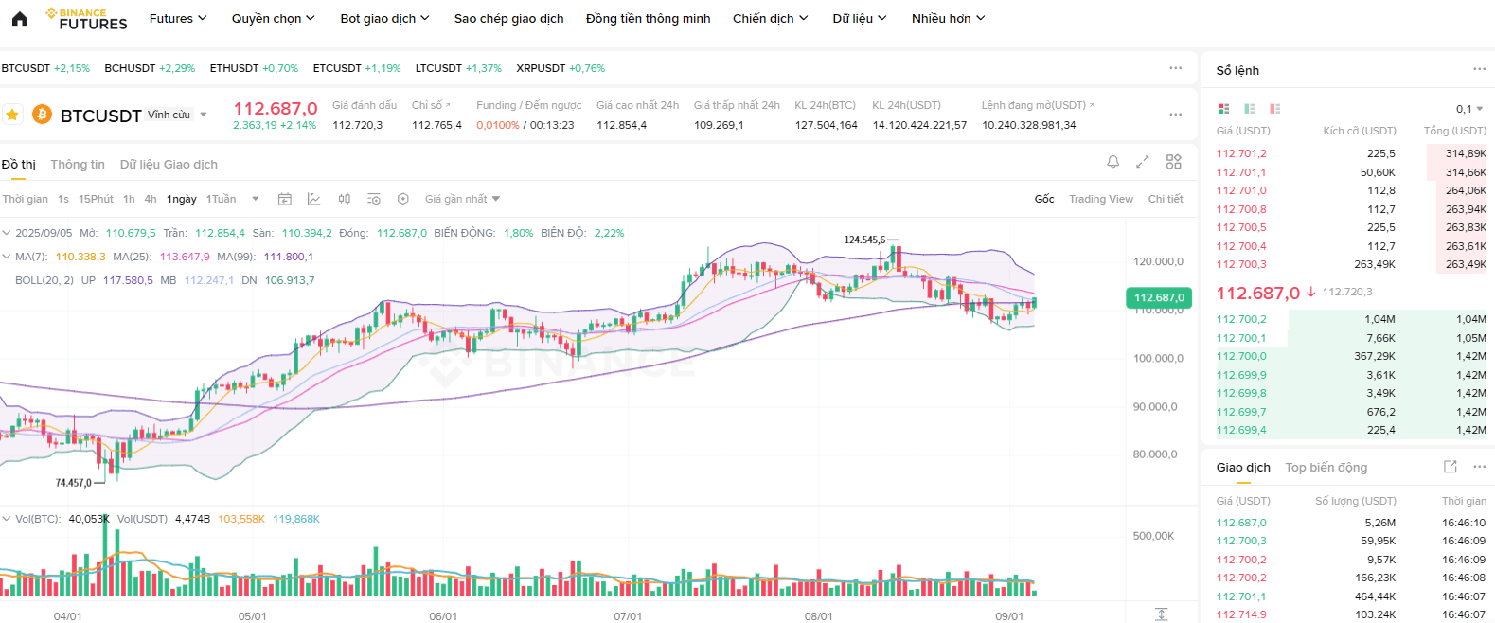Image resolution: width=1495 pixels, height=623 pixels.
Task: Select the 1ngày time interval
Action: [x=182, y=199]
